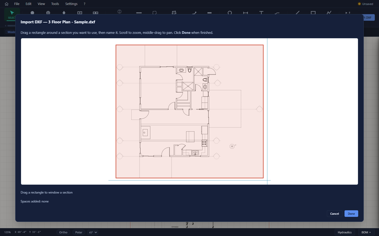
Task: Select the dashed-selection box tool
Action: pyautogui.click(x=155, y=13)
